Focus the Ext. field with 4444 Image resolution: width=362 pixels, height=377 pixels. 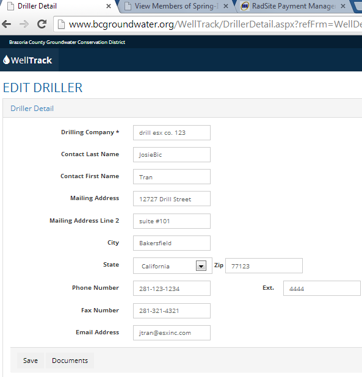point(322,289)
